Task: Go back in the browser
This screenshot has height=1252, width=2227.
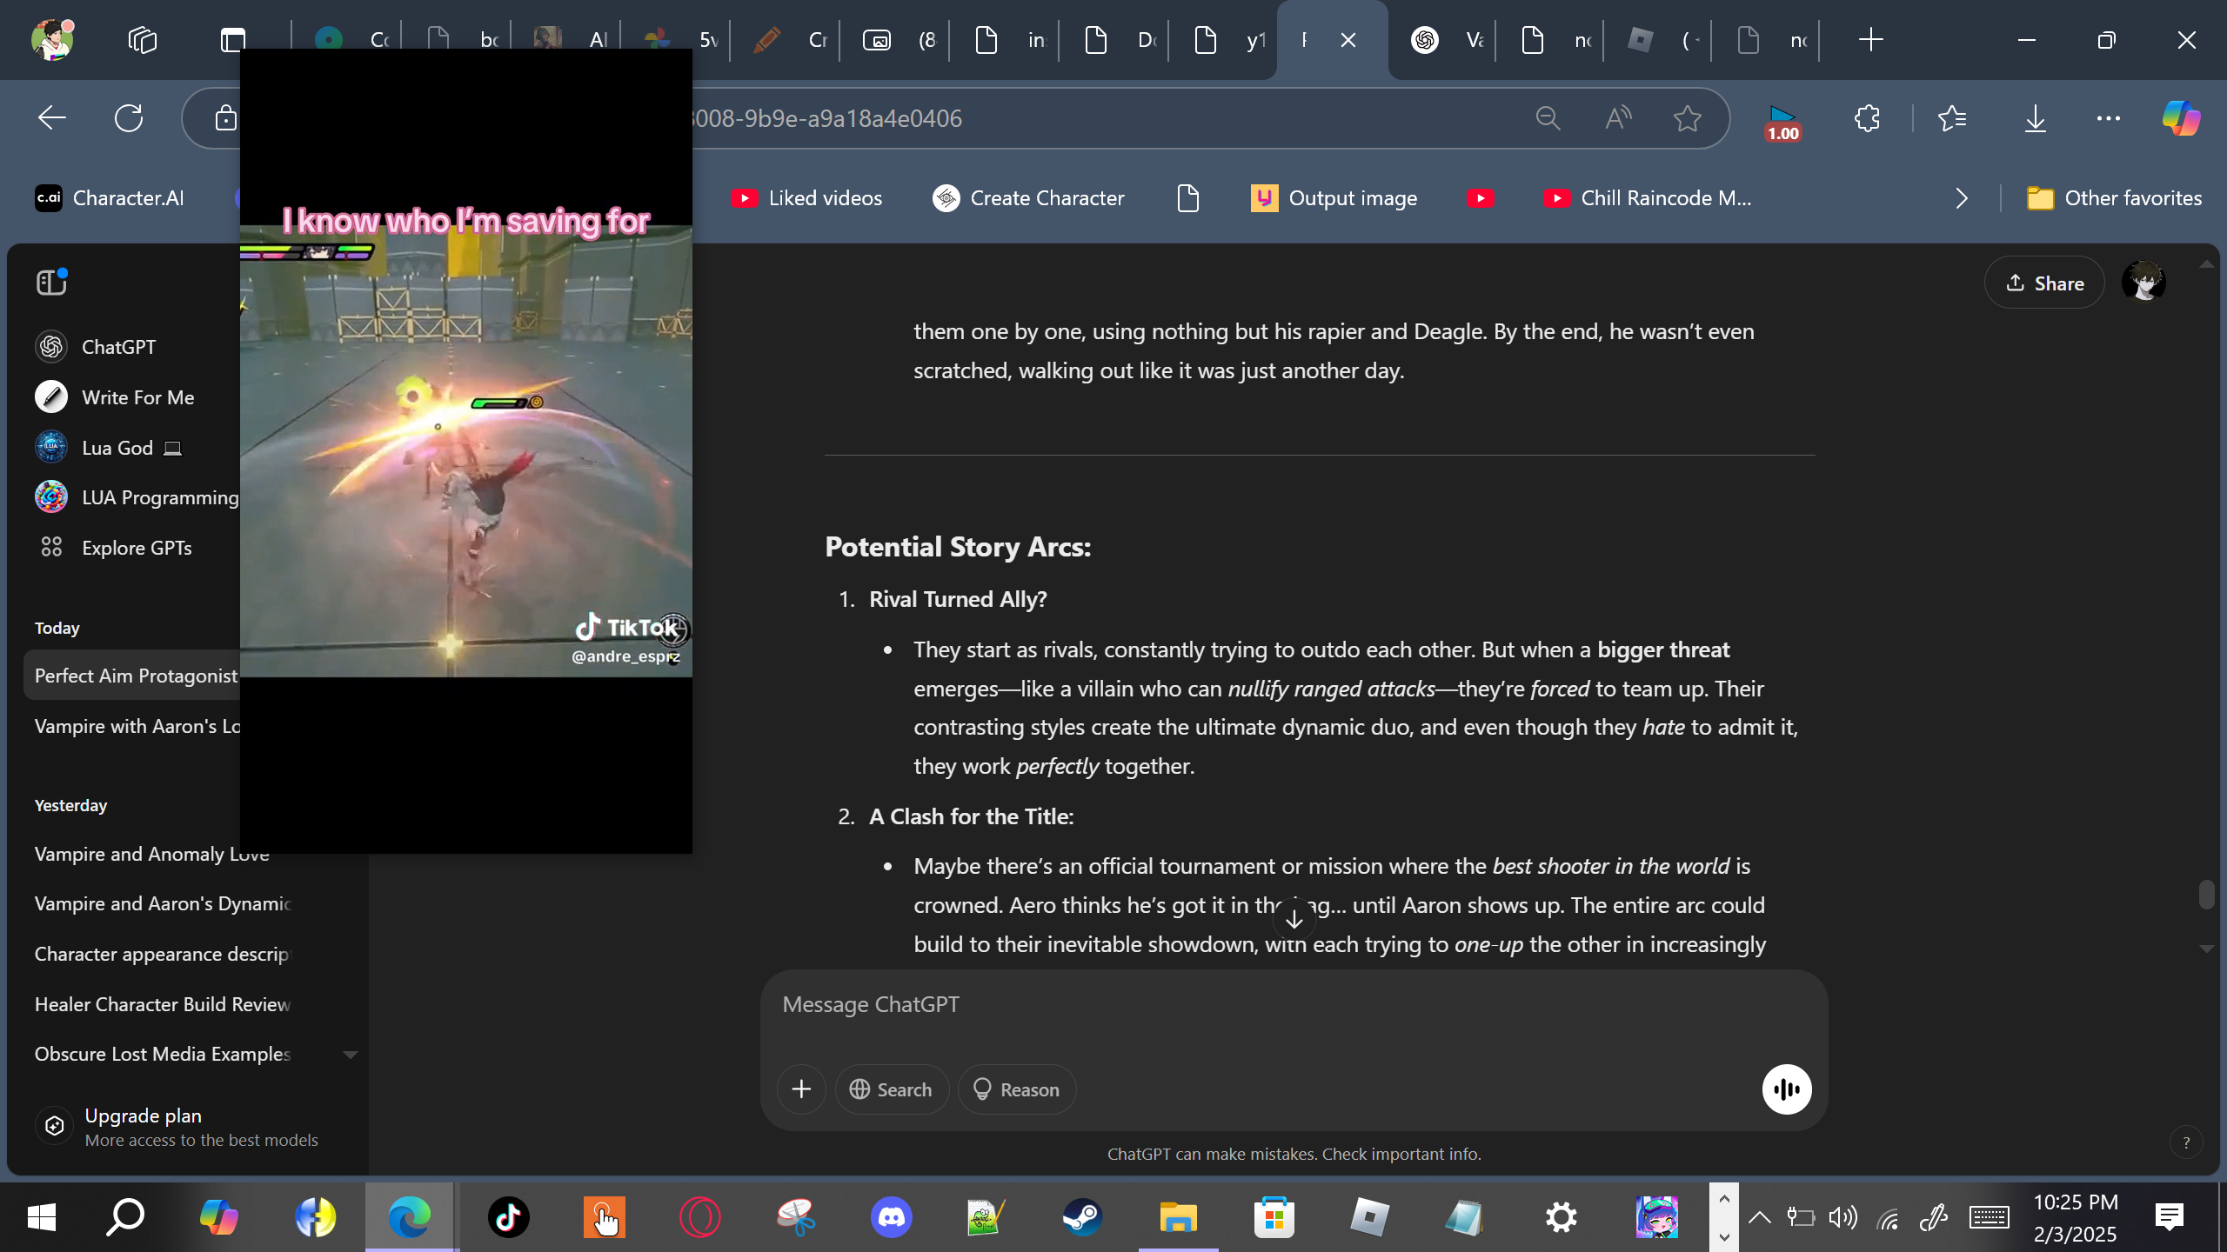Action: click(x=52, y=118)
